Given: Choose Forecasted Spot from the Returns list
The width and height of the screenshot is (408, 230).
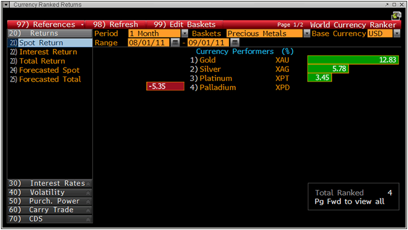Looking at the screenshot, I should point(49,70).
